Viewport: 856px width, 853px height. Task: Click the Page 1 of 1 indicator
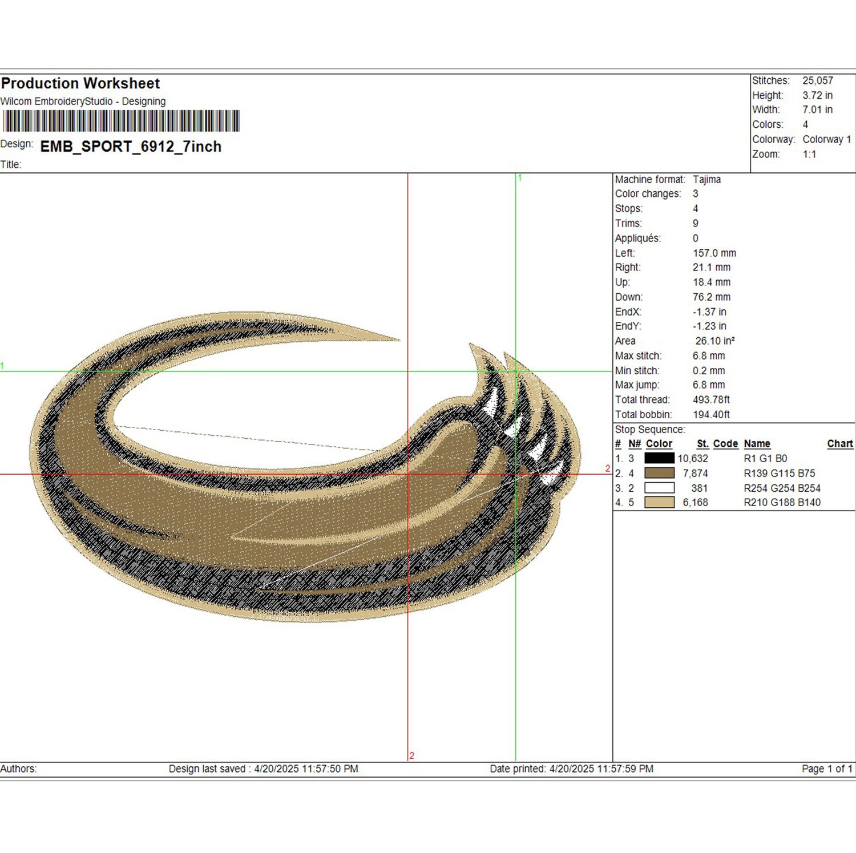point(827,769)
